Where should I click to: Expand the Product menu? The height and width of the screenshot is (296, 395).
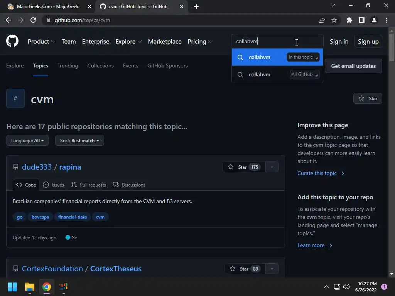pyautogui.click(x=41, y=41)
